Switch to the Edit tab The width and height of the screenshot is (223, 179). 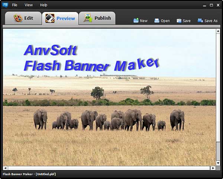[23, 18]
